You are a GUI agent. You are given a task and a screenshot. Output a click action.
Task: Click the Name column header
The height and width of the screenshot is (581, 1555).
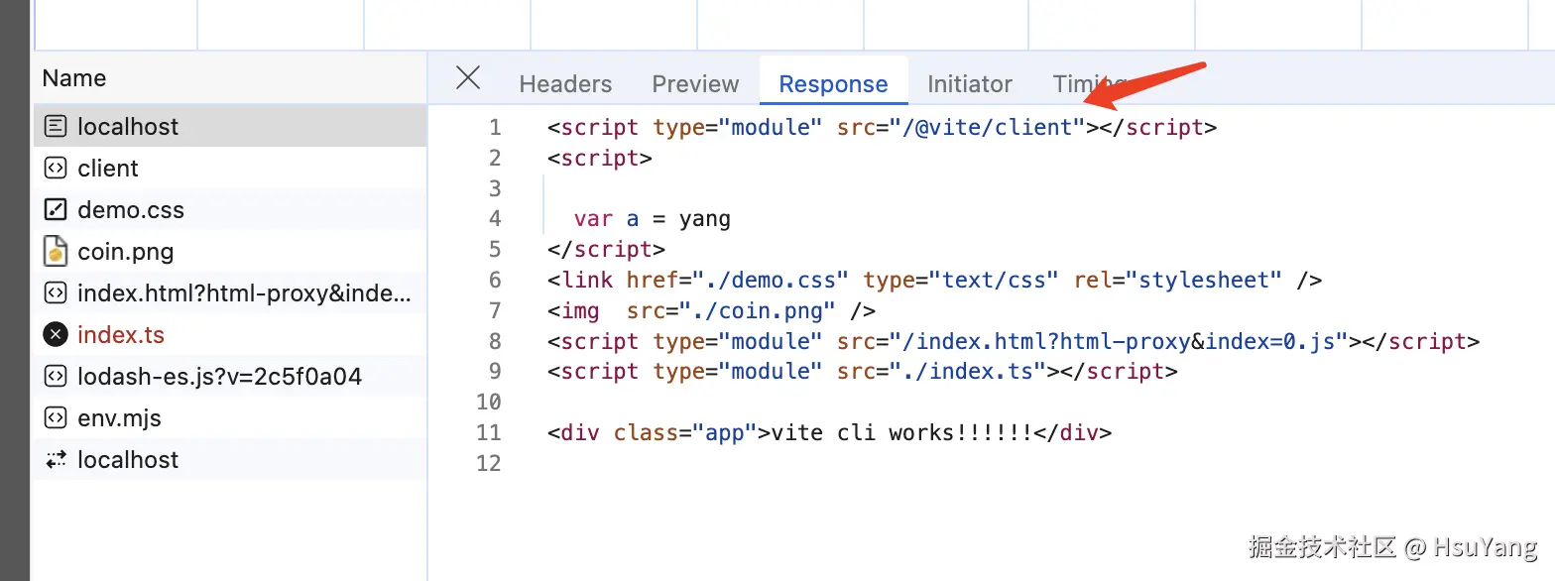tap(74, 78)
